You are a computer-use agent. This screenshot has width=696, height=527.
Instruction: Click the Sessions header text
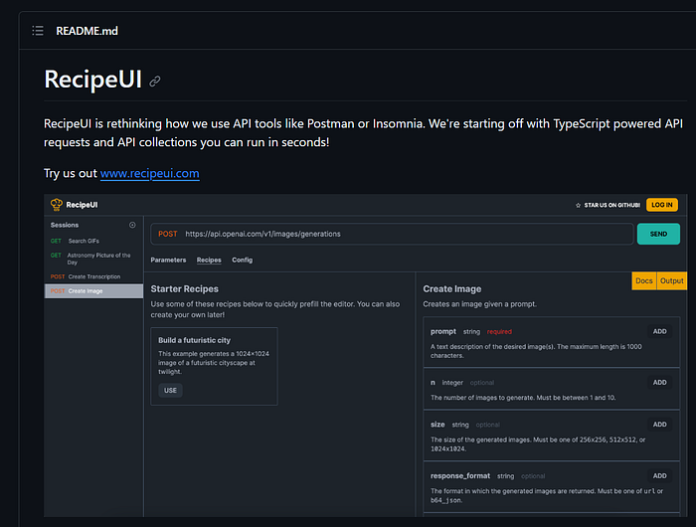click(65, 225)
